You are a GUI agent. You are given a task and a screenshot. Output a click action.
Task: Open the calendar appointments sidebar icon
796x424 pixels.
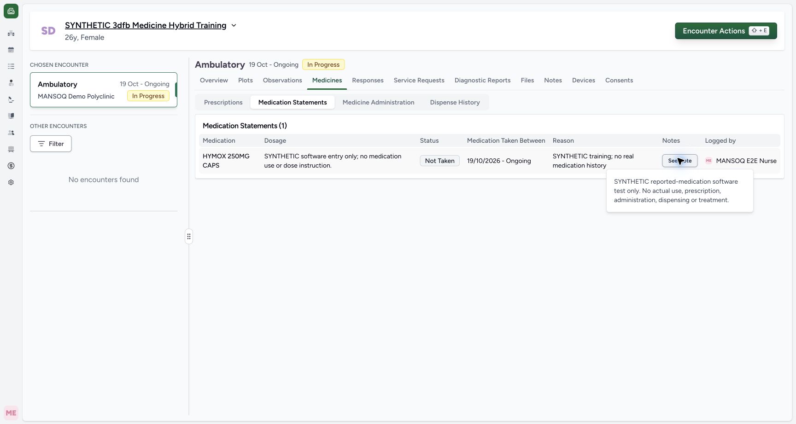tap(11, 50)
